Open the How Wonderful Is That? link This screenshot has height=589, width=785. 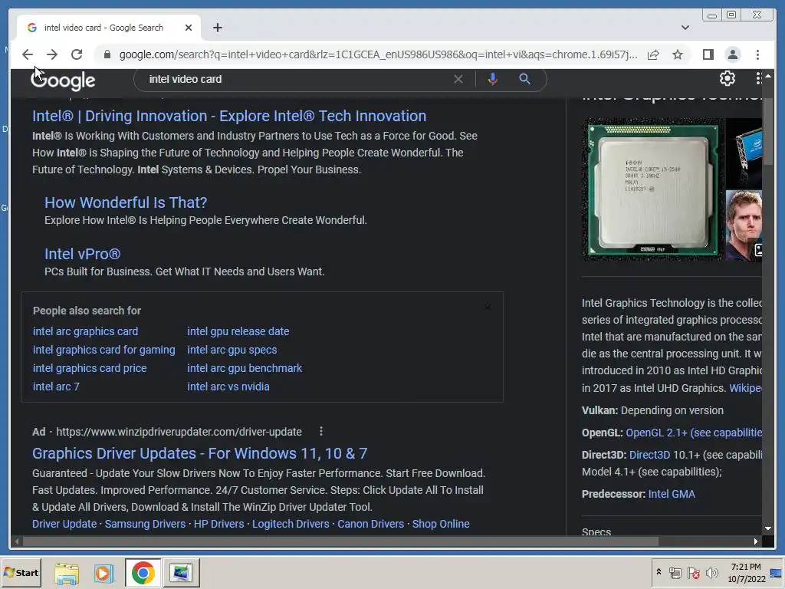tap(126, 202)
